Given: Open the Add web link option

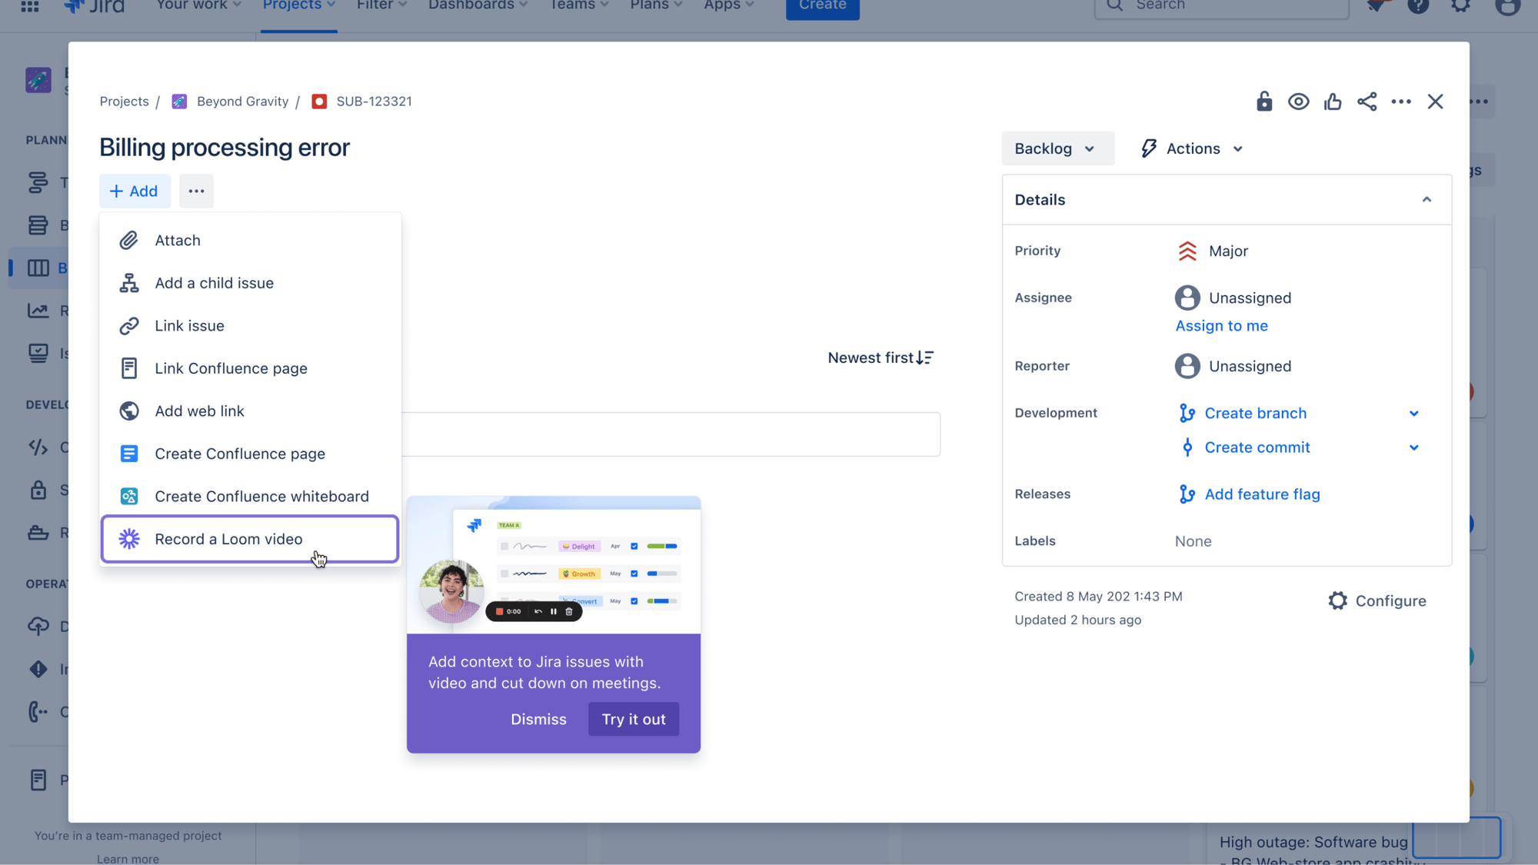Looking at the screenshot, I should point(199,411).
